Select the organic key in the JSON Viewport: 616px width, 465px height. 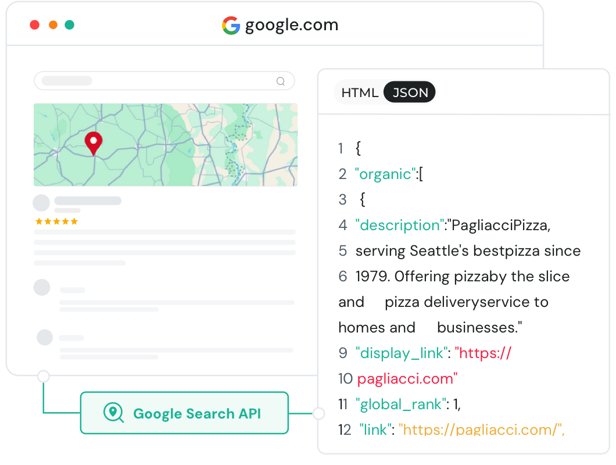point(384,174)
